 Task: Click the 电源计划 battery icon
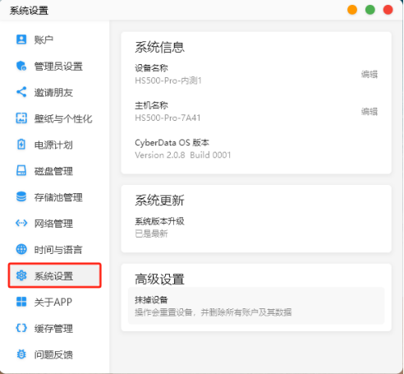(x=21, y=145)
